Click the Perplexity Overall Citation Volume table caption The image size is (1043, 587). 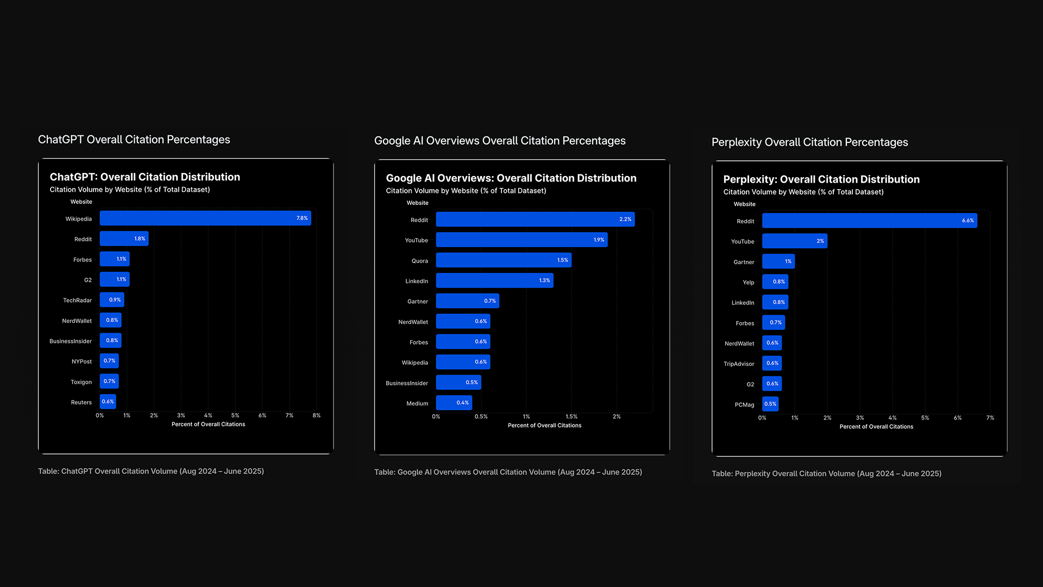pos(826,474)
